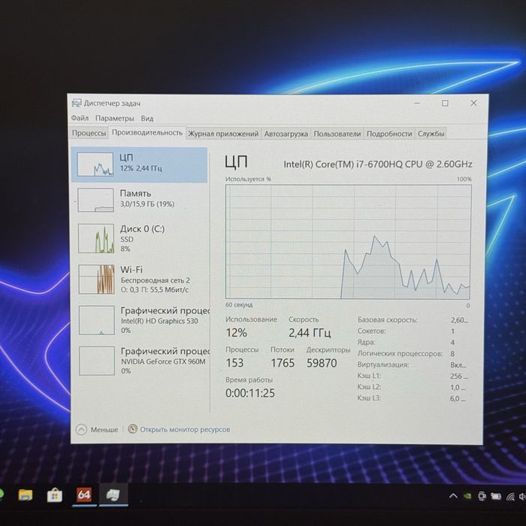Click the resource monitor icon
The width and height of the screenshot is (526, 526).
pyautogui.click(x=132, y=429)
